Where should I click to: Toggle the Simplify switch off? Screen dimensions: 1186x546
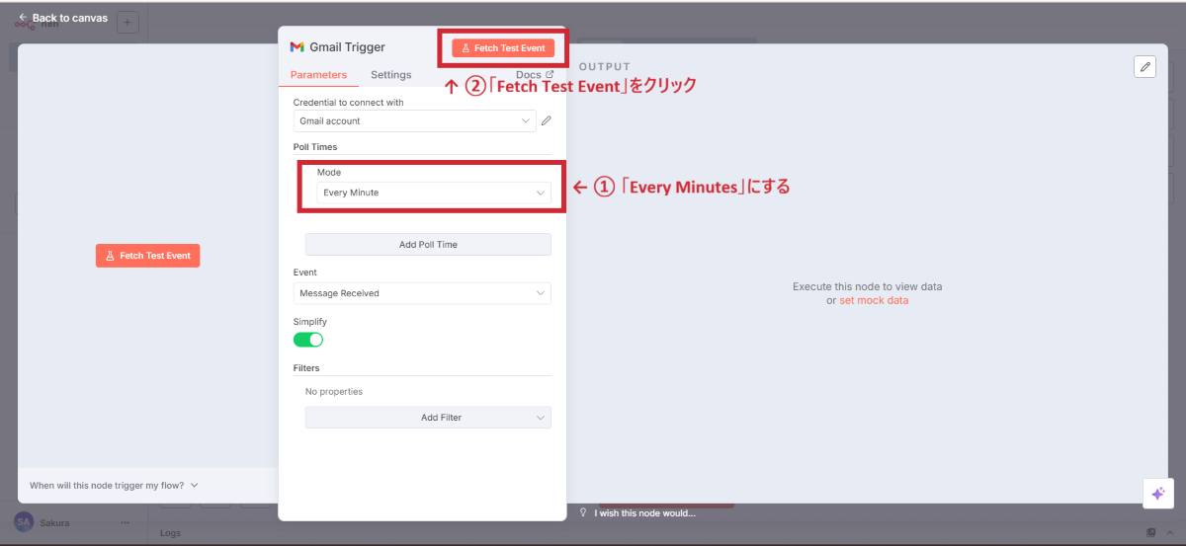pos(308,340)
